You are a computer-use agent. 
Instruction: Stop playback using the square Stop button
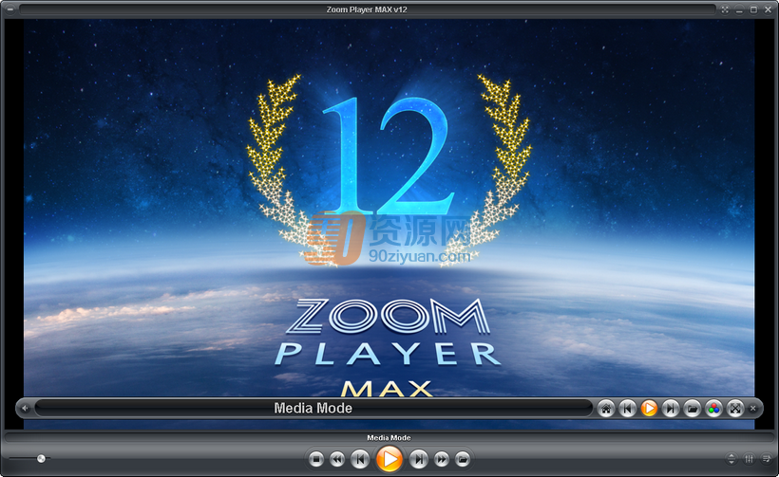click(316, 460)
